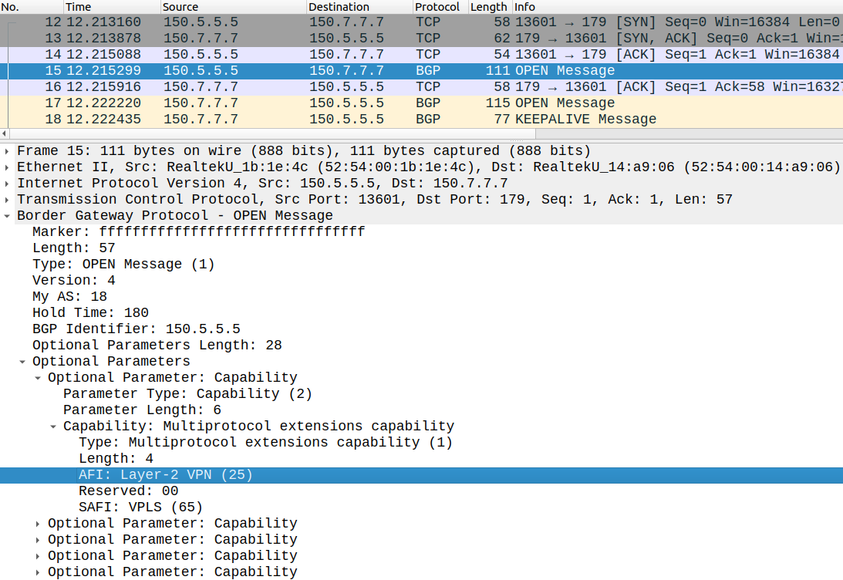
Task: Sort packets by the Length column
Action: 490,7
